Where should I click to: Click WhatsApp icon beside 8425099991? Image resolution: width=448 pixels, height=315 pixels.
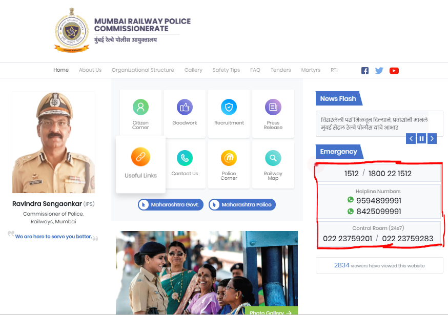pyautogui.click(x=351, y=212)
